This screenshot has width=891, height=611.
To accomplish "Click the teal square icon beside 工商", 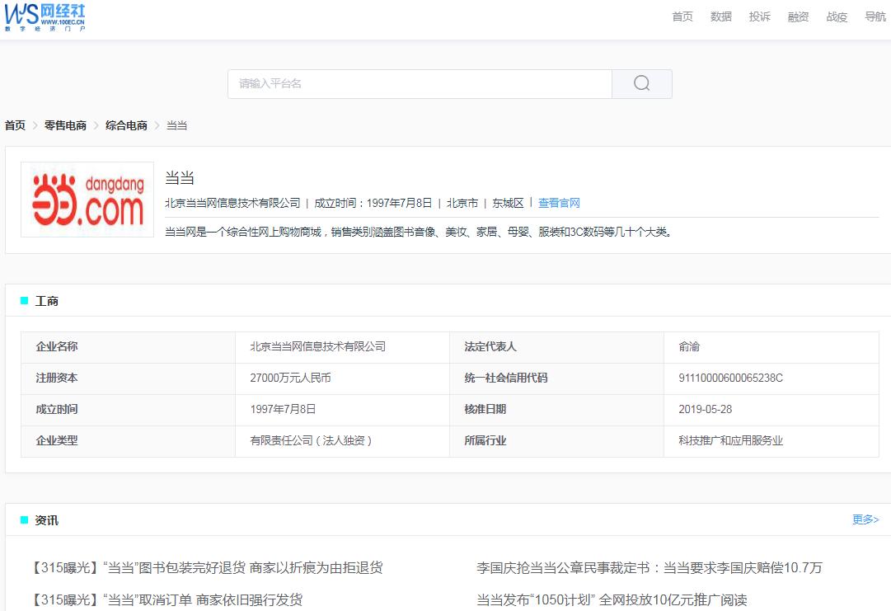I will click(23, 301).
